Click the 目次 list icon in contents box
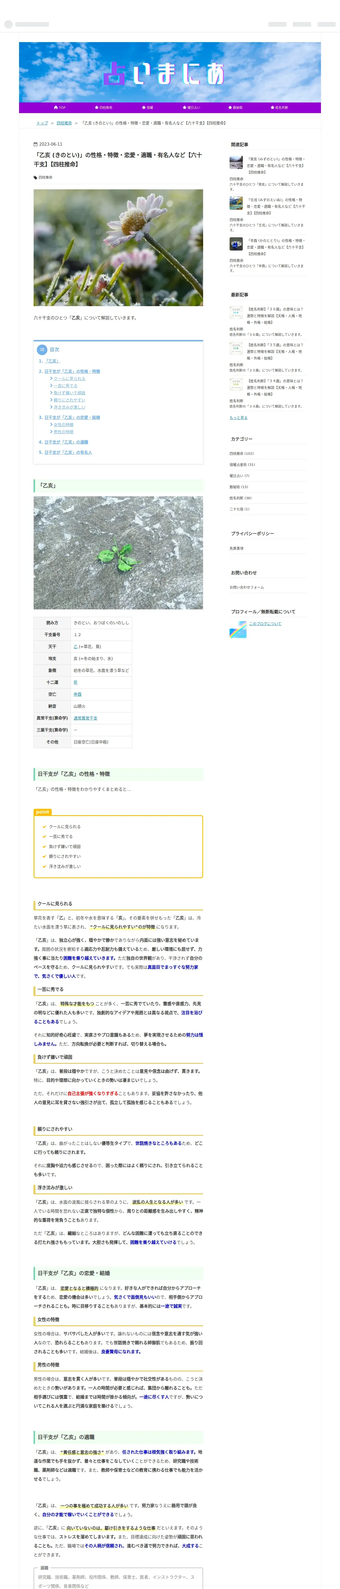The height and width of the screenshot is (1589, 340). 42,350
